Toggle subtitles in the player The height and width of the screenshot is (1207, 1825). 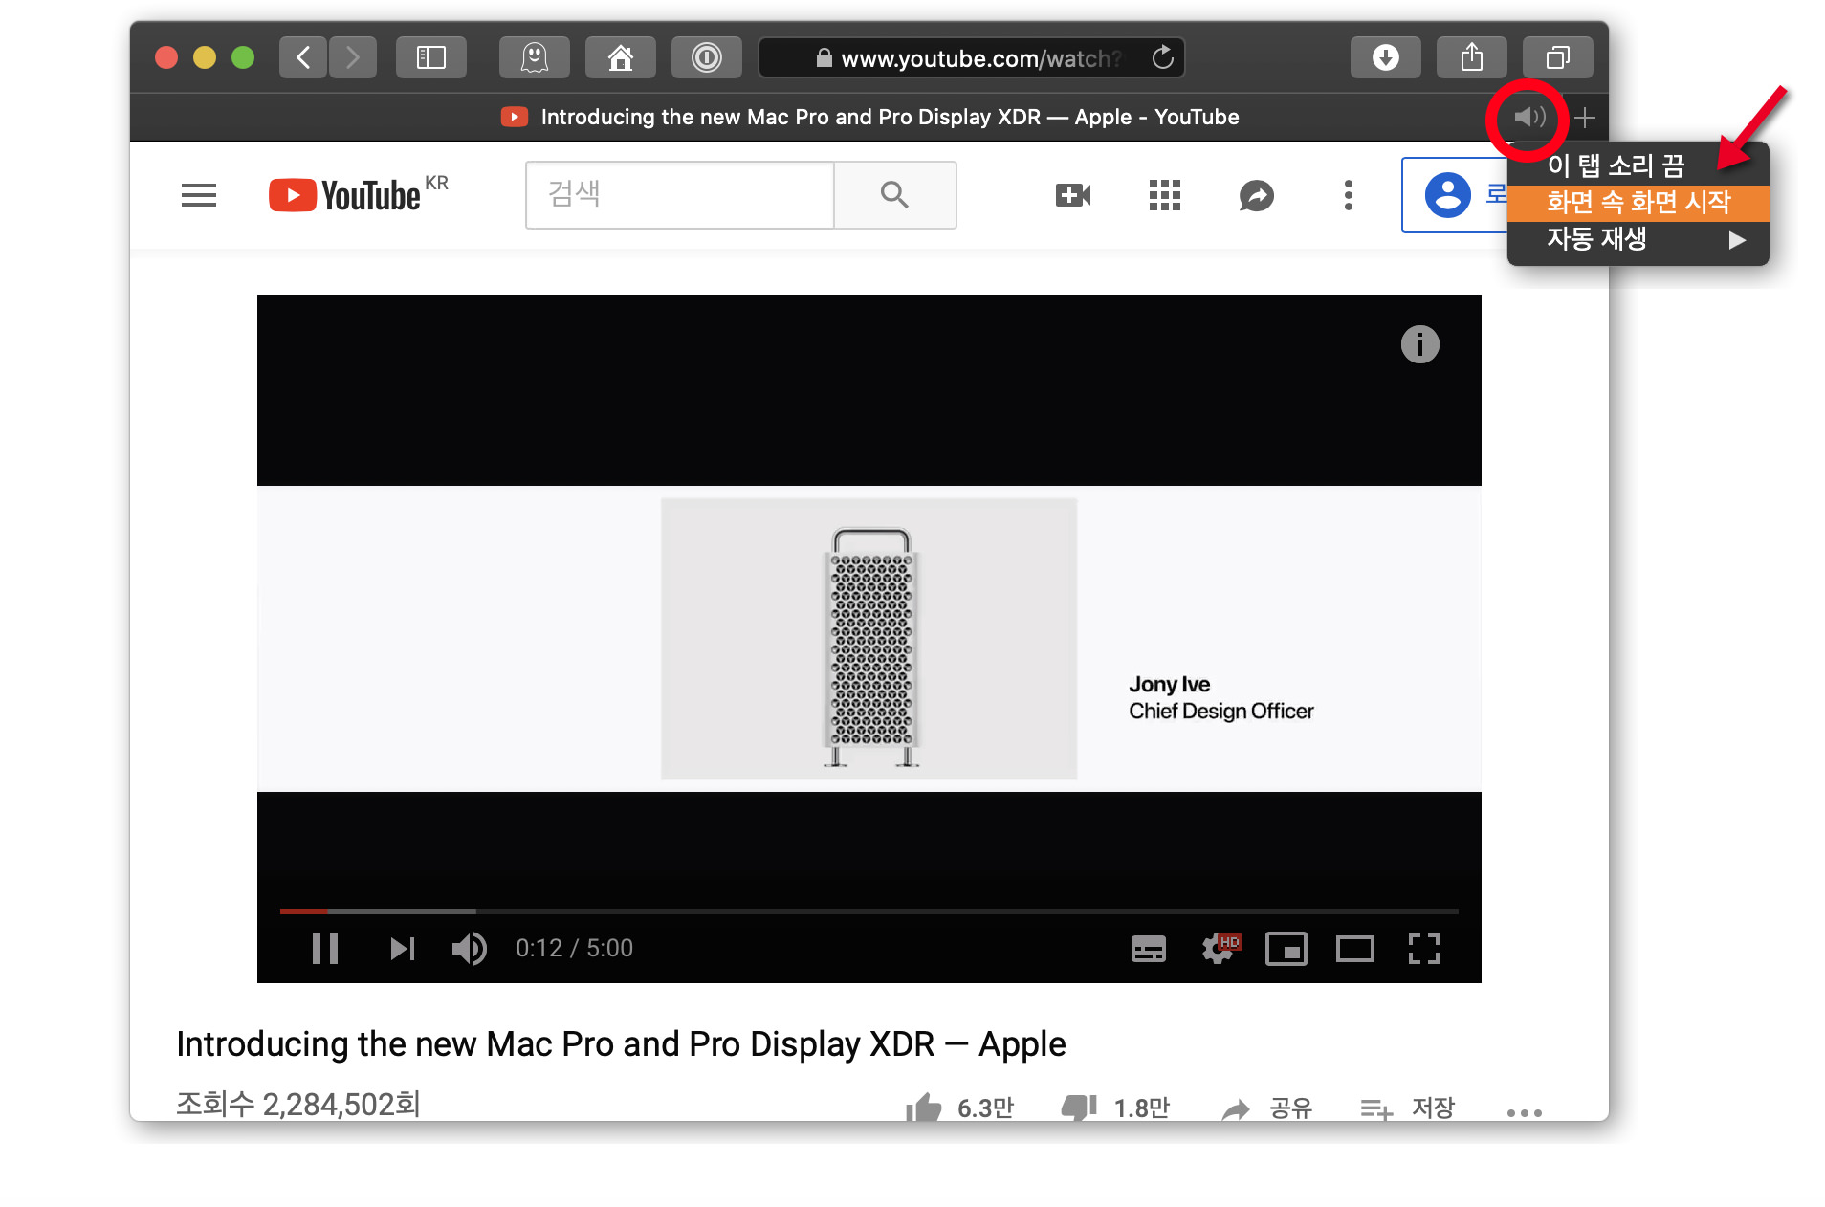pyautogui.click(x=1148, y=949)
